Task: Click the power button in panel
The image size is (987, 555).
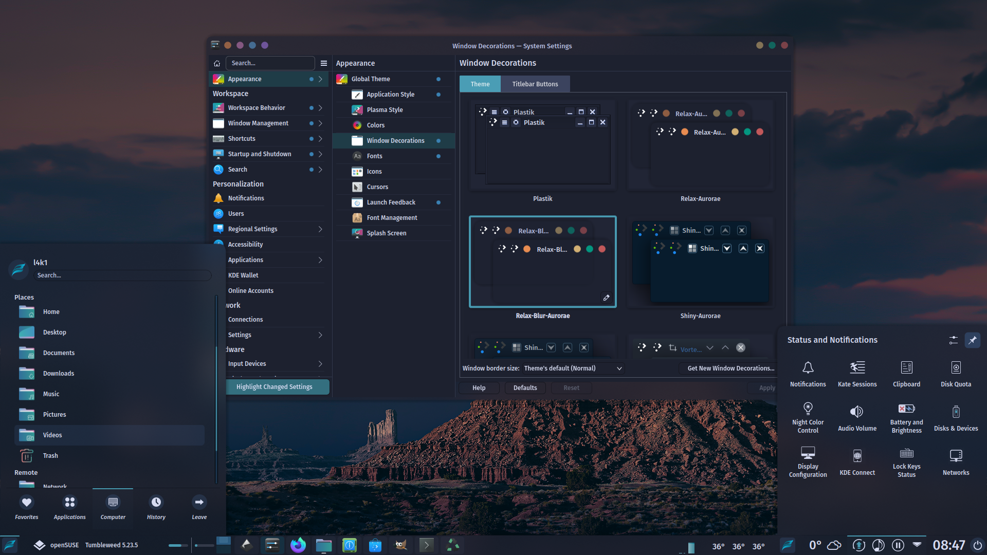Action: pos(977,545)
